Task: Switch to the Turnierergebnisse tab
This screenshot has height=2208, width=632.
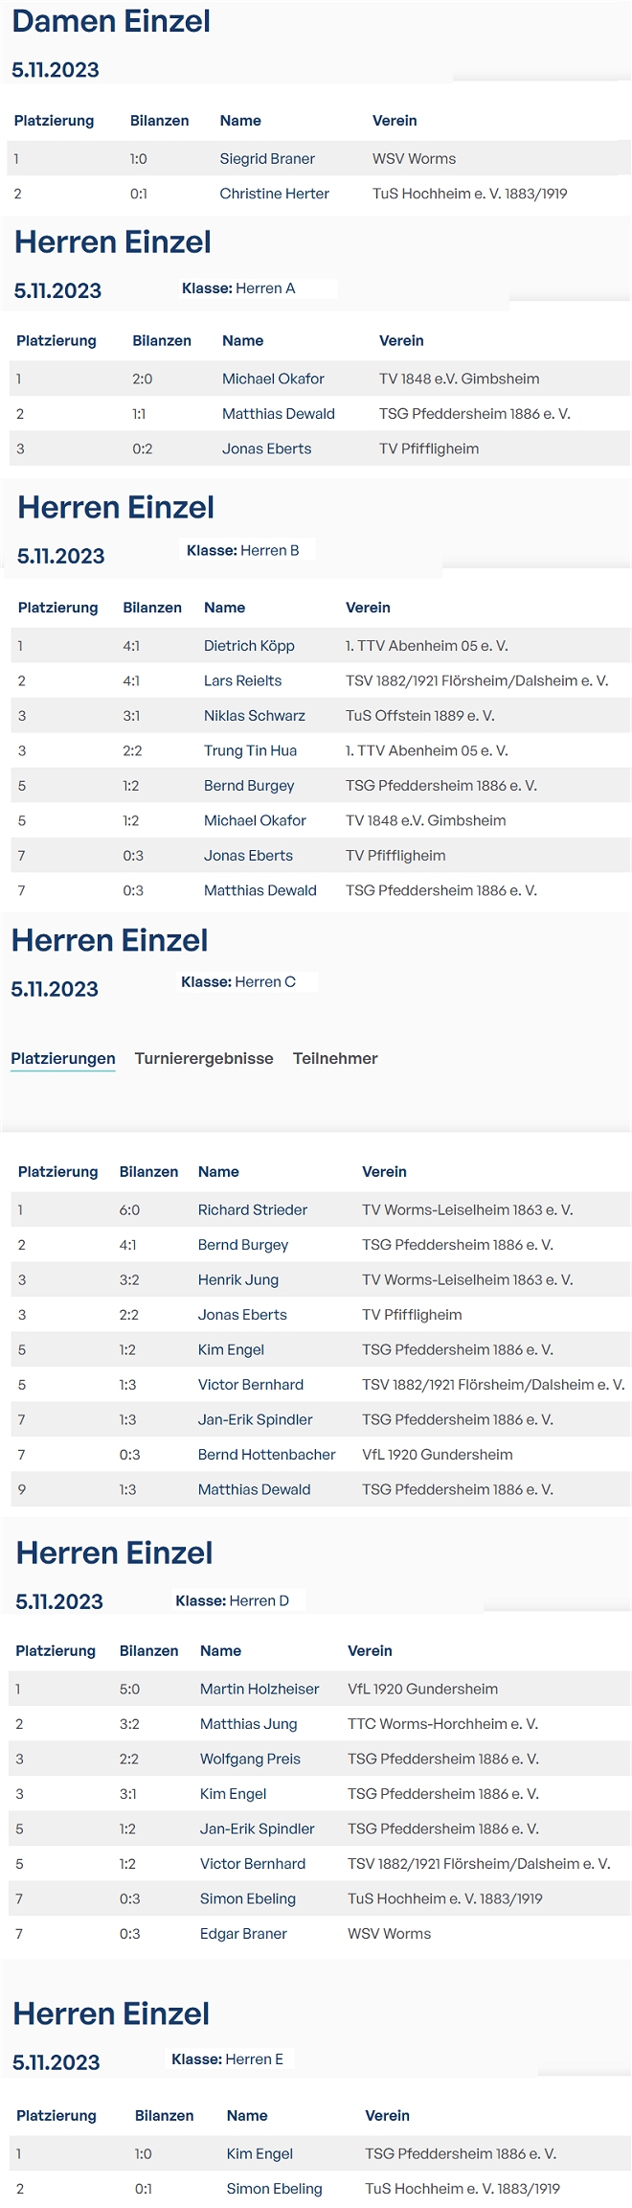Action: pos(204,1058)
